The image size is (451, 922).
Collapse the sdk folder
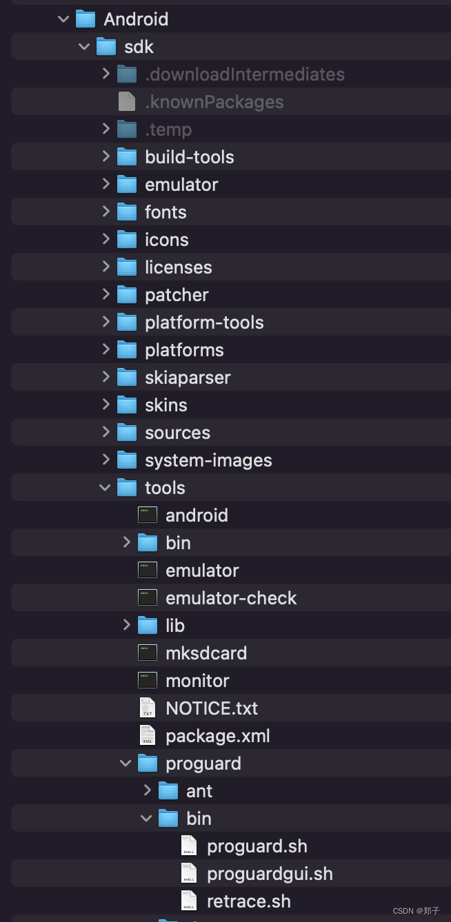click(84, 46)
